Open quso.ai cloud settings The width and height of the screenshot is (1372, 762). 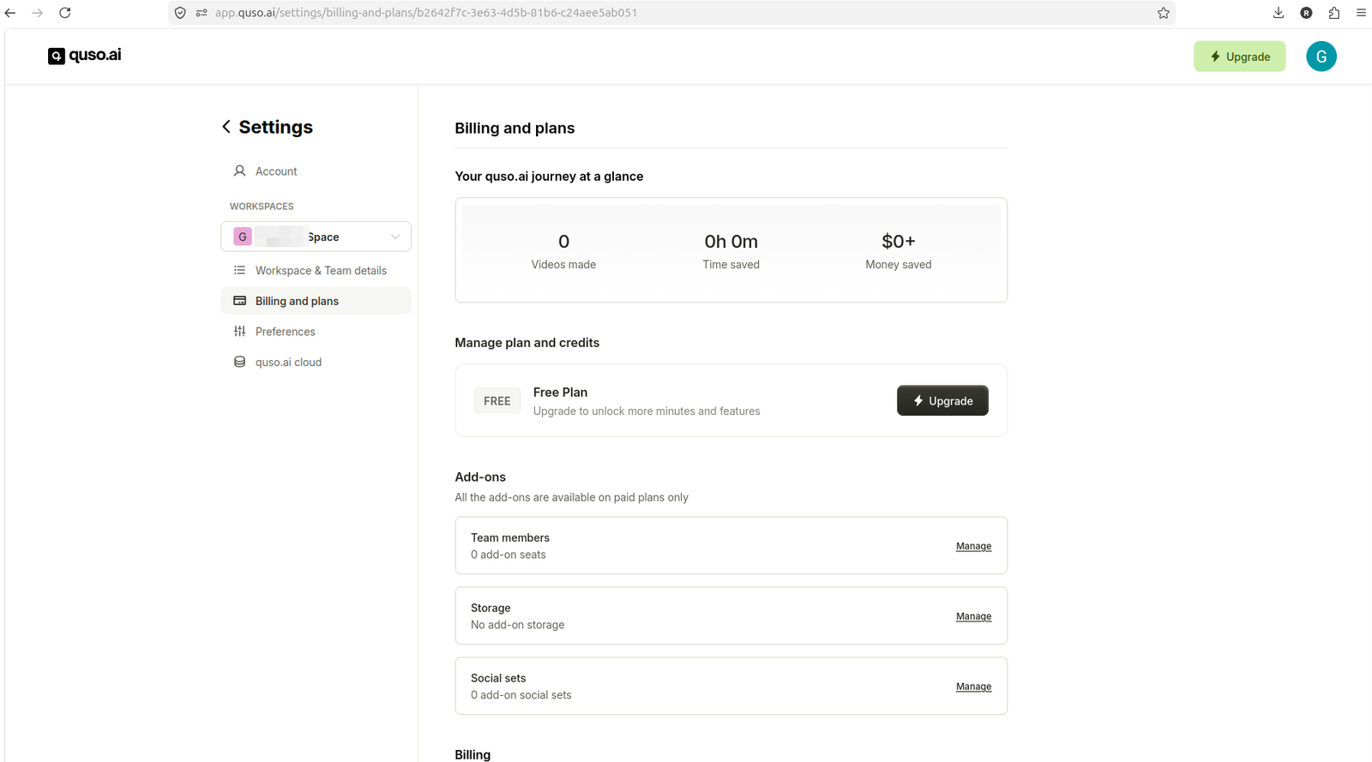316,362
